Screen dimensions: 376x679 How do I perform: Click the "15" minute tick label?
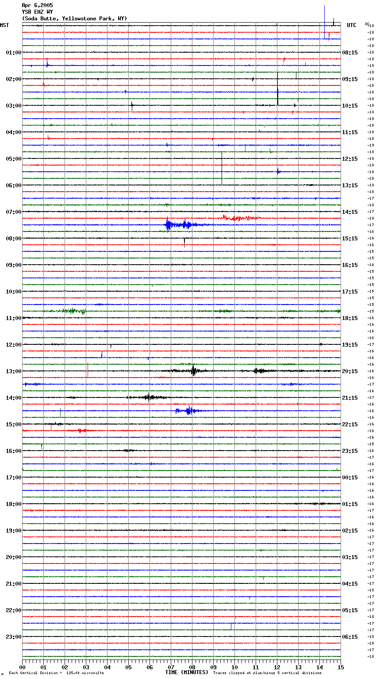click(x=341, y=667)
